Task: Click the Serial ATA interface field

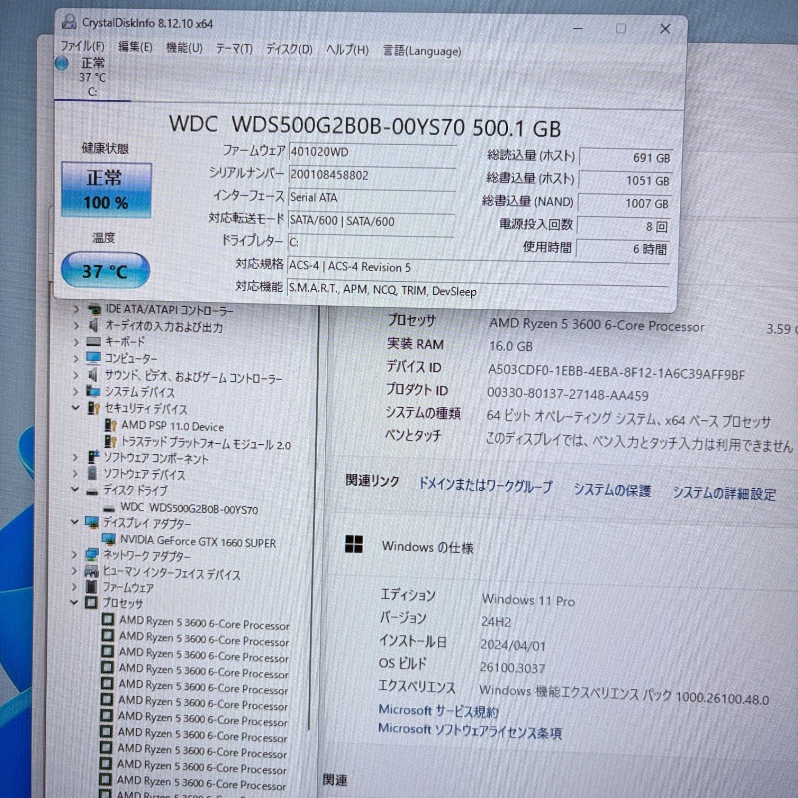Action: point(372,198)
